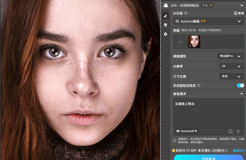The image size is (246, 160).
Task: Select the uploaded portrait thumbnail
Action: [194, 42]
